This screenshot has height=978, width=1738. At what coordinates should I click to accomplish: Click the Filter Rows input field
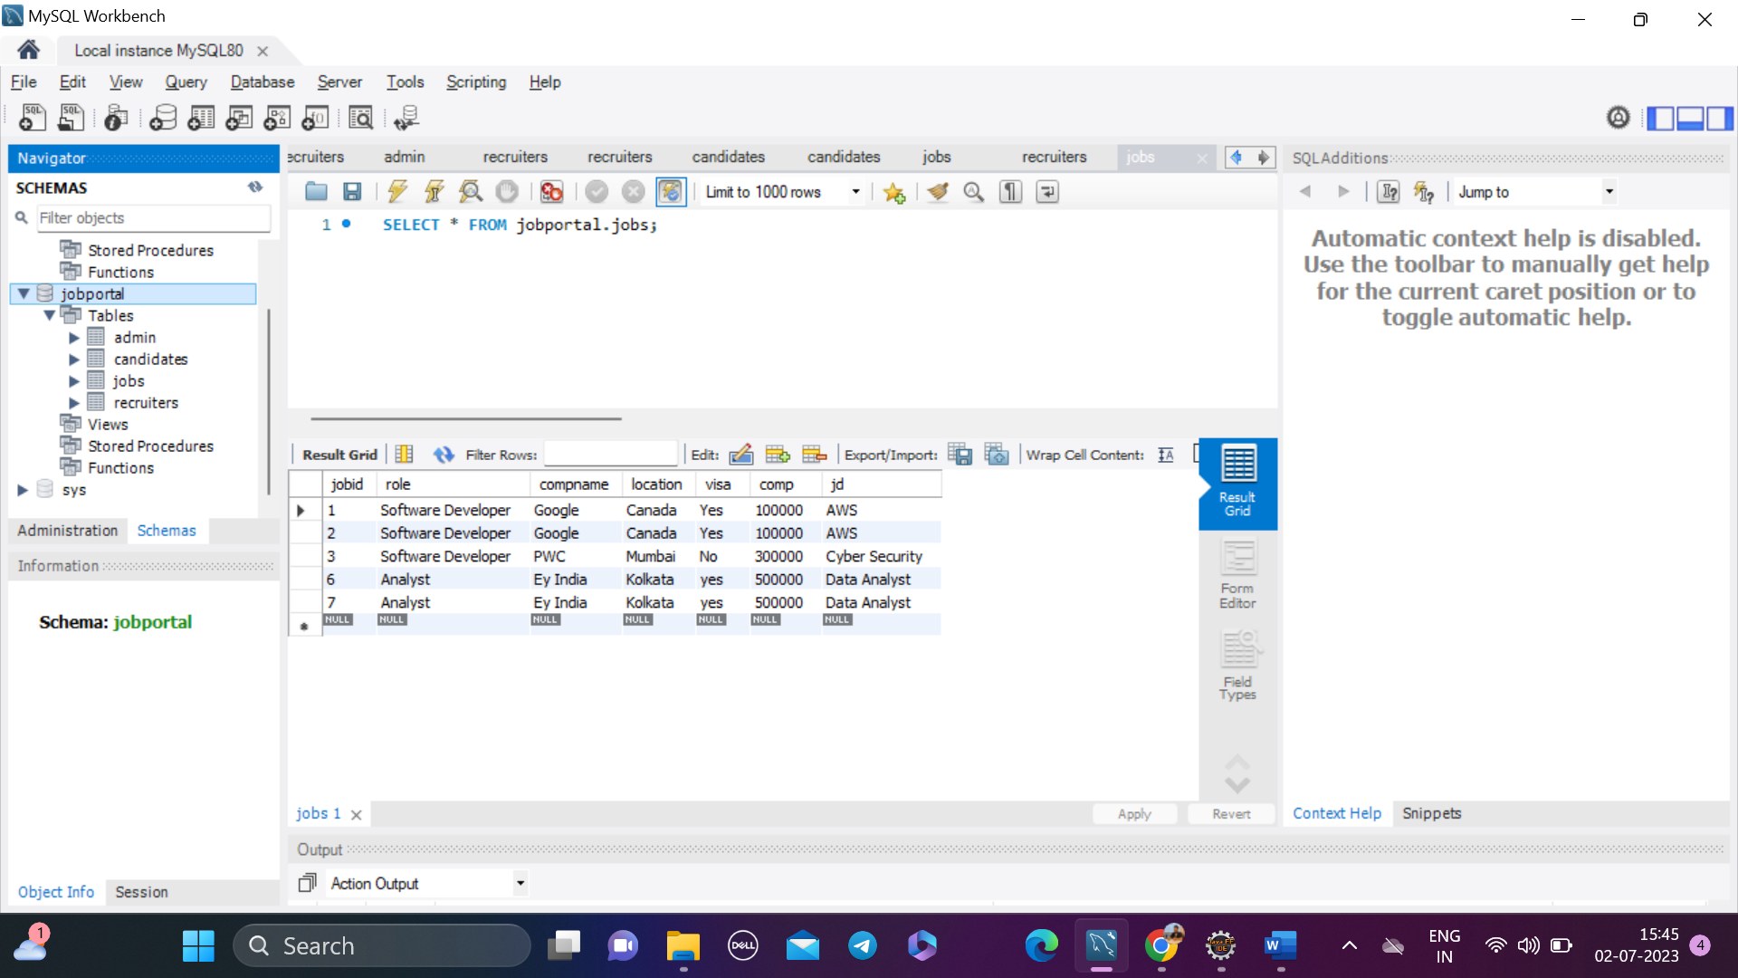point(611,455)
